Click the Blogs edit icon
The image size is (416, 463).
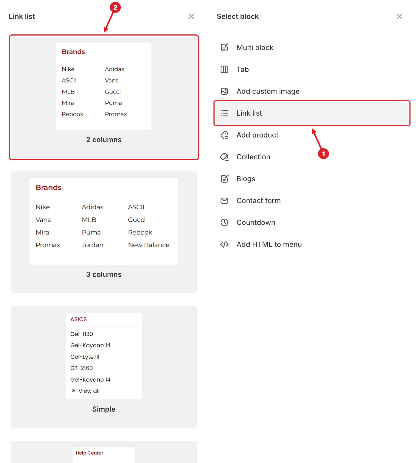coord(224,179)
